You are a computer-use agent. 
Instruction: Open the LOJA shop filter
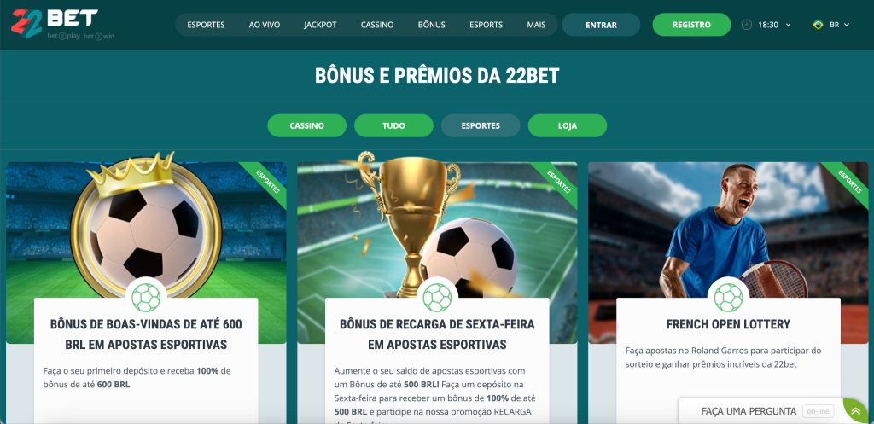pyautogui.click(x=568, y=125)
